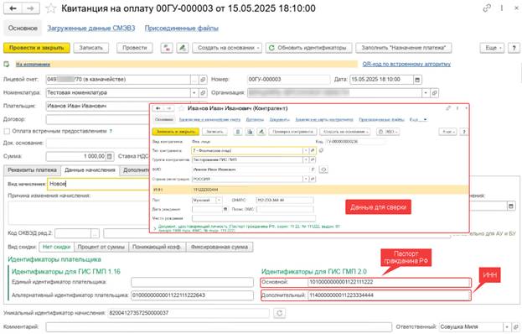Click the main window Записать button

(x=90, y=48)
